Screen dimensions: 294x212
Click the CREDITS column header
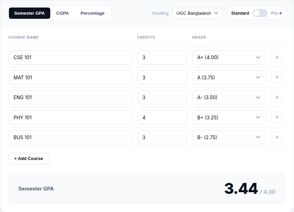point(146,37)
